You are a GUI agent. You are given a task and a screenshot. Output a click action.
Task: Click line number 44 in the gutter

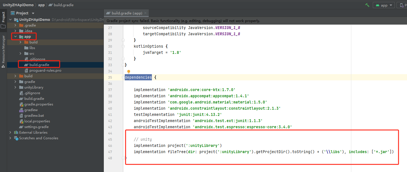click(x=110, y=133)
